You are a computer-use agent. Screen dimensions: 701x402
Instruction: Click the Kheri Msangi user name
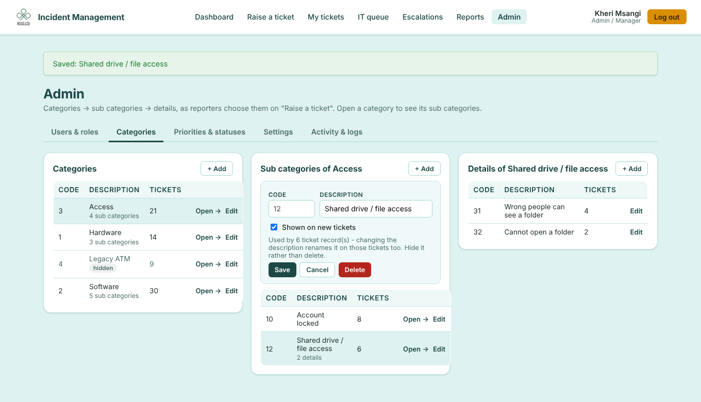(x=617, y=13)
